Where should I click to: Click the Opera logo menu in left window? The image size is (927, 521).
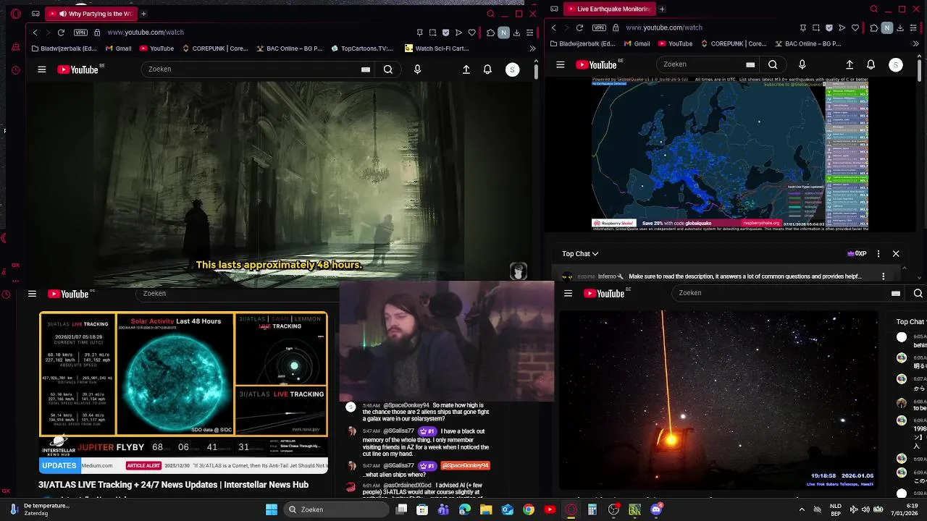pos(16,14)
